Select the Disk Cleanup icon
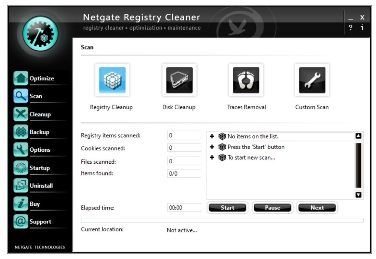Viewport: 376px width, 259px height. pyautogui.click(x=179, y=79)
